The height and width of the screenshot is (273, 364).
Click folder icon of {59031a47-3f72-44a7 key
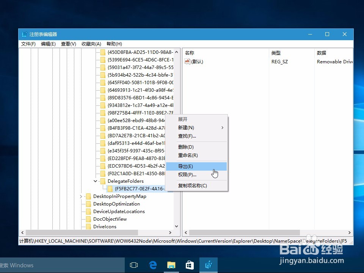103,67
